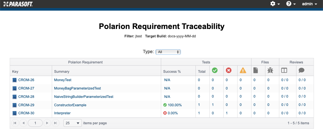Go to the next page of results
This screenshot has height=132, width=323.
47,123
